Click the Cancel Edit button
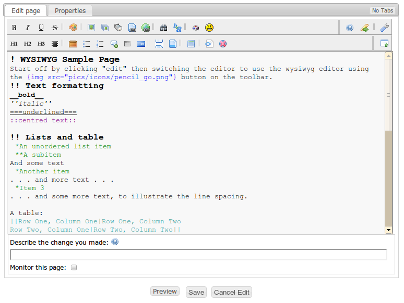Viewport: 404px width, 303px height. pos(232,292)
